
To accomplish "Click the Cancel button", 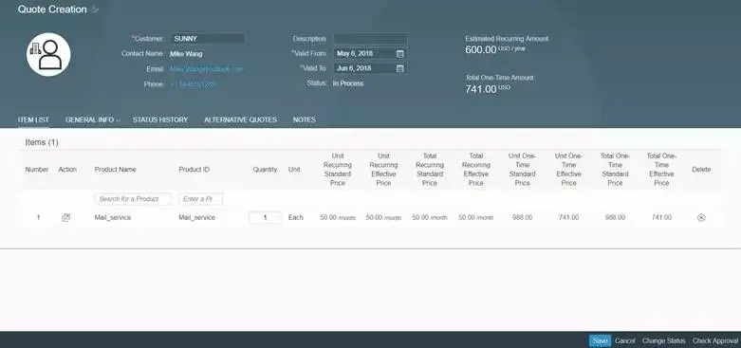I will (624, 341).
